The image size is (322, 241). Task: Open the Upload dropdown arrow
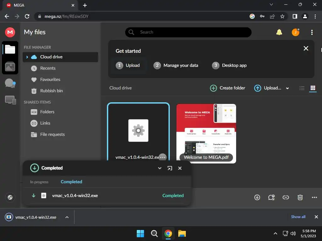point(287,88)
